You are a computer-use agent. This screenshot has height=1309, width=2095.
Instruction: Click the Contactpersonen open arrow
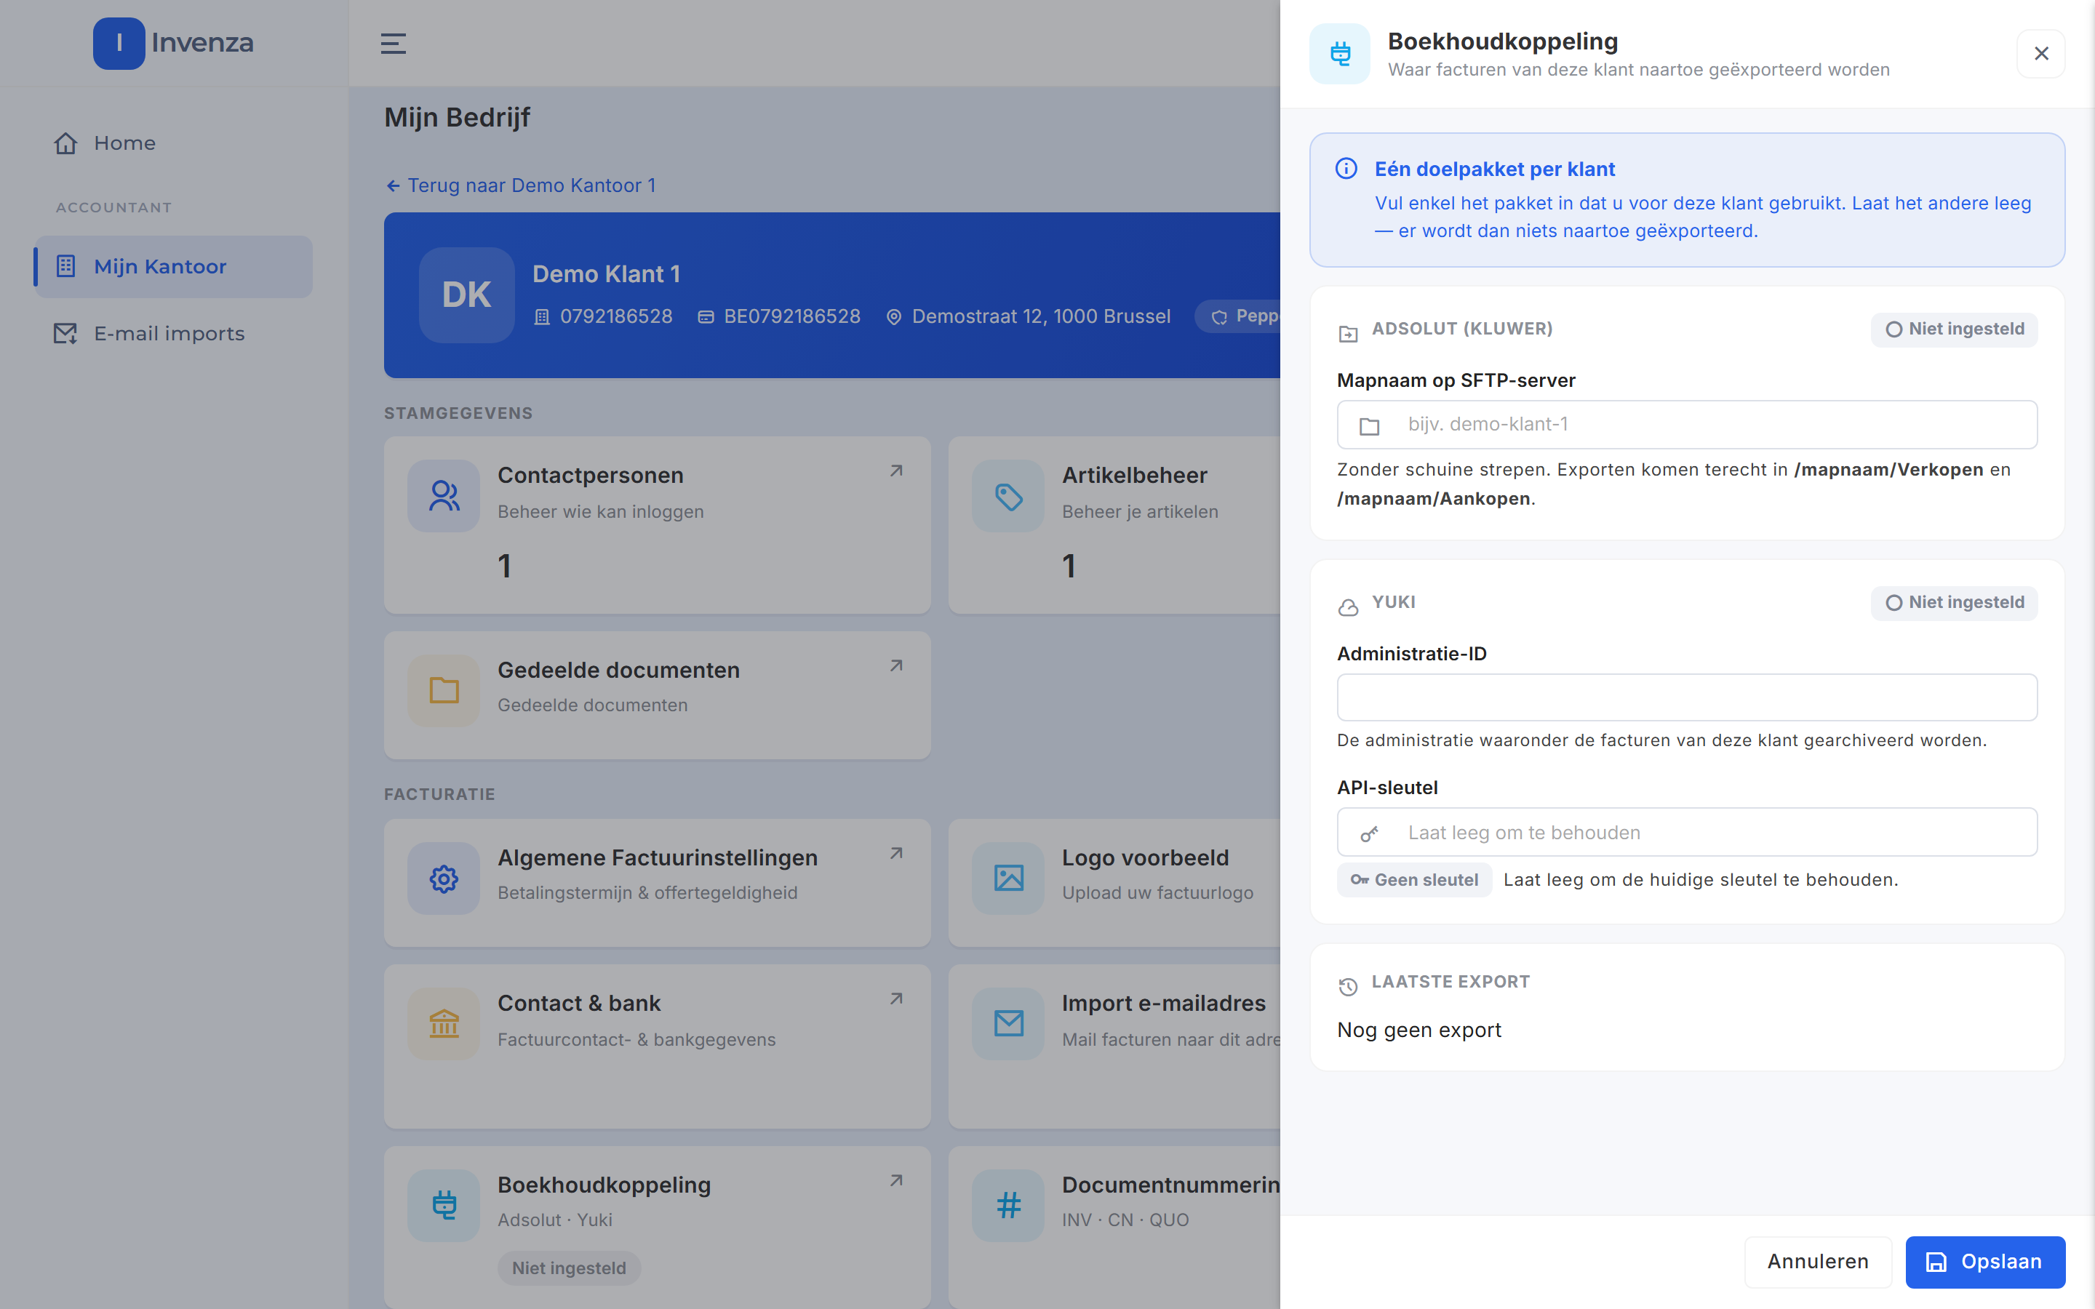pyautogui.click(x=896, y=471)
